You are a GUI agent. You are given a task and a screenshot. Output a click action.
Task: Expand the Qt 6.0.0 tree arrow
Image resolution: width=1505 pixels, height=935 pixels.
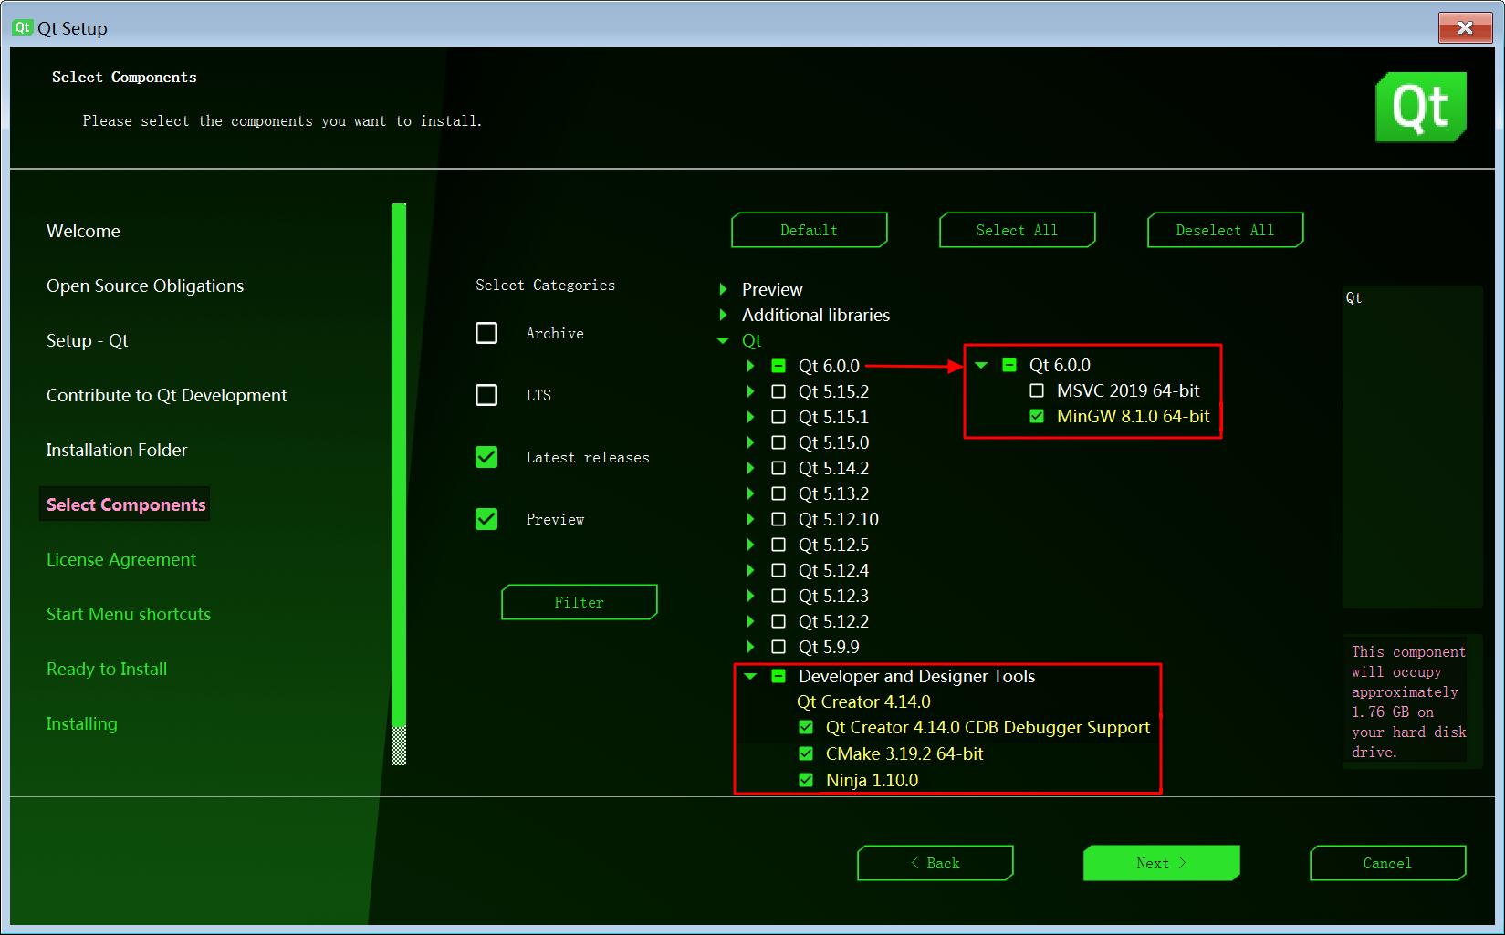point(750,366)
